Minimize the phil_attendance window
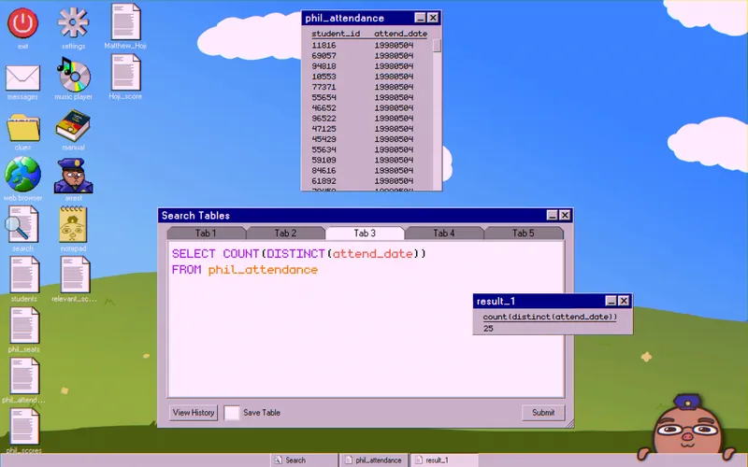 point(420,18)
